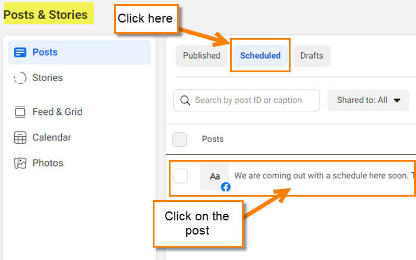This screenshot has width=416, height=260.
Task: Click the search magnifier icon
Action: tap(185, 101)
